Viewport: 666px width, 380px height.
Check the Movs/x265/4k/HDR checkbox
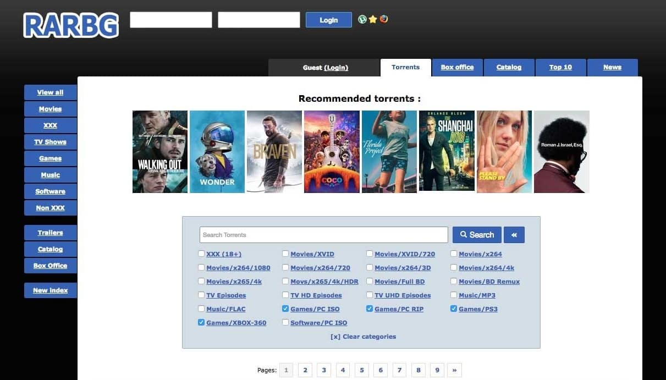285,282
